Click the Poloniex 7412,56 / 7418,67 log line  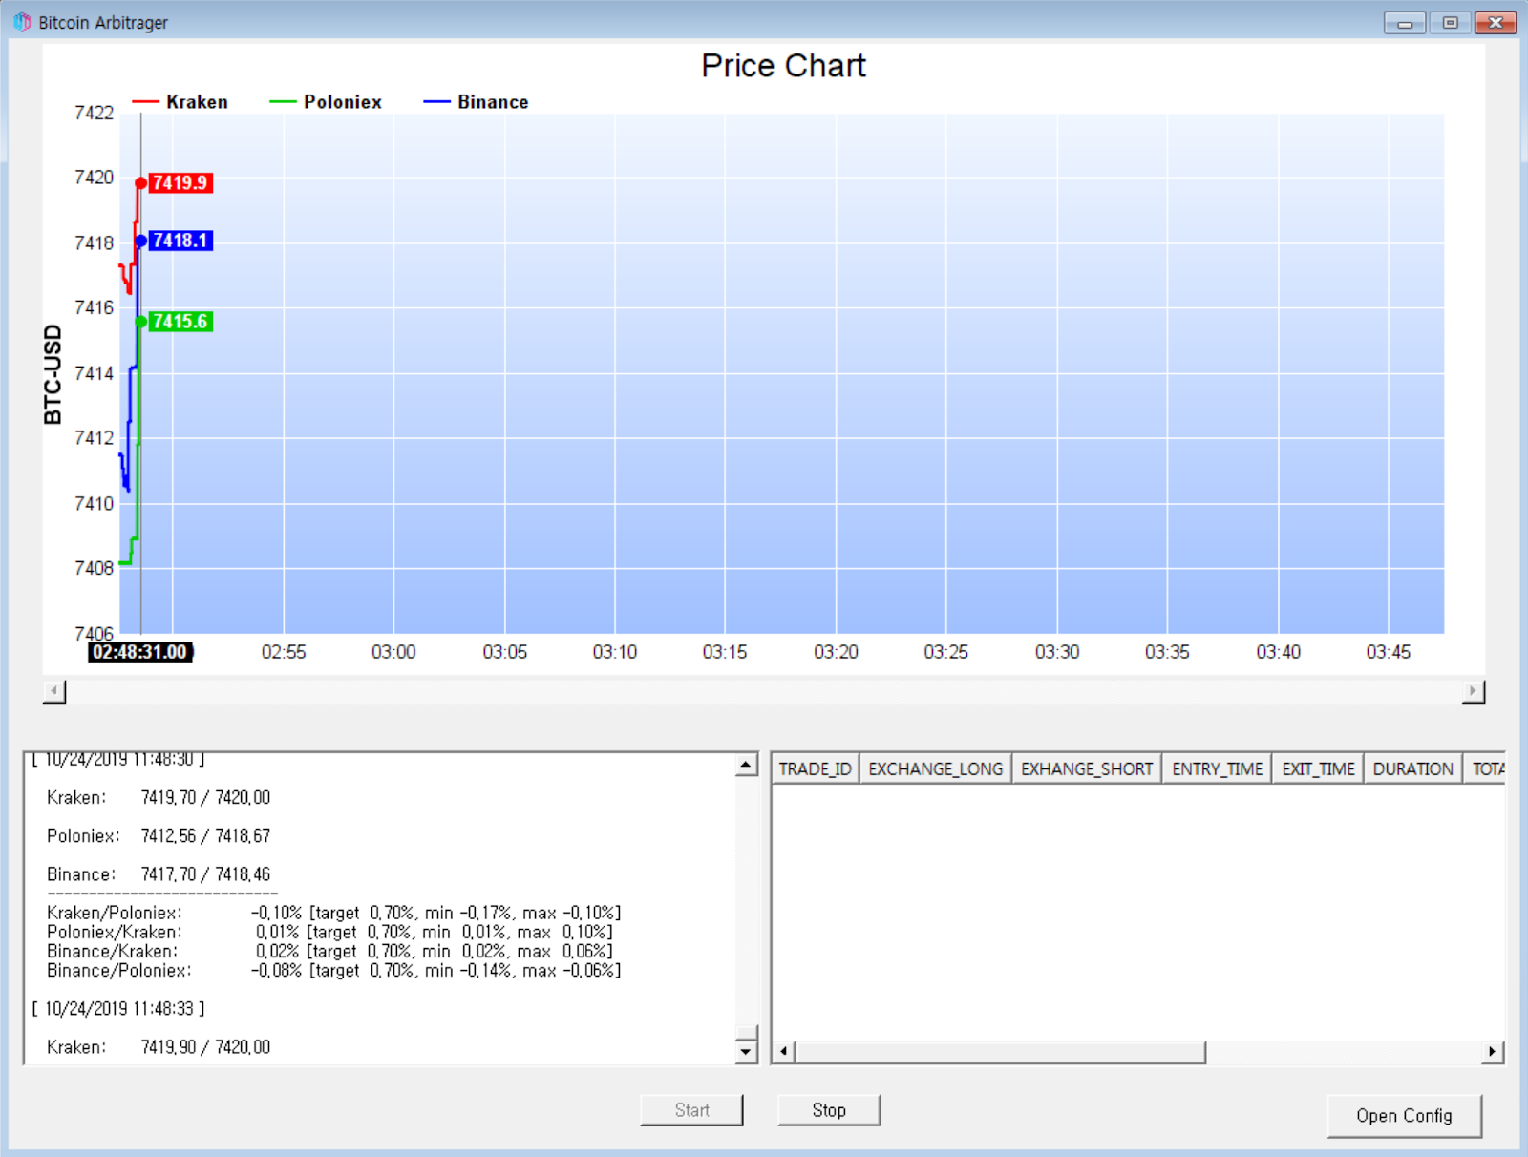click(x=159, y=836)
